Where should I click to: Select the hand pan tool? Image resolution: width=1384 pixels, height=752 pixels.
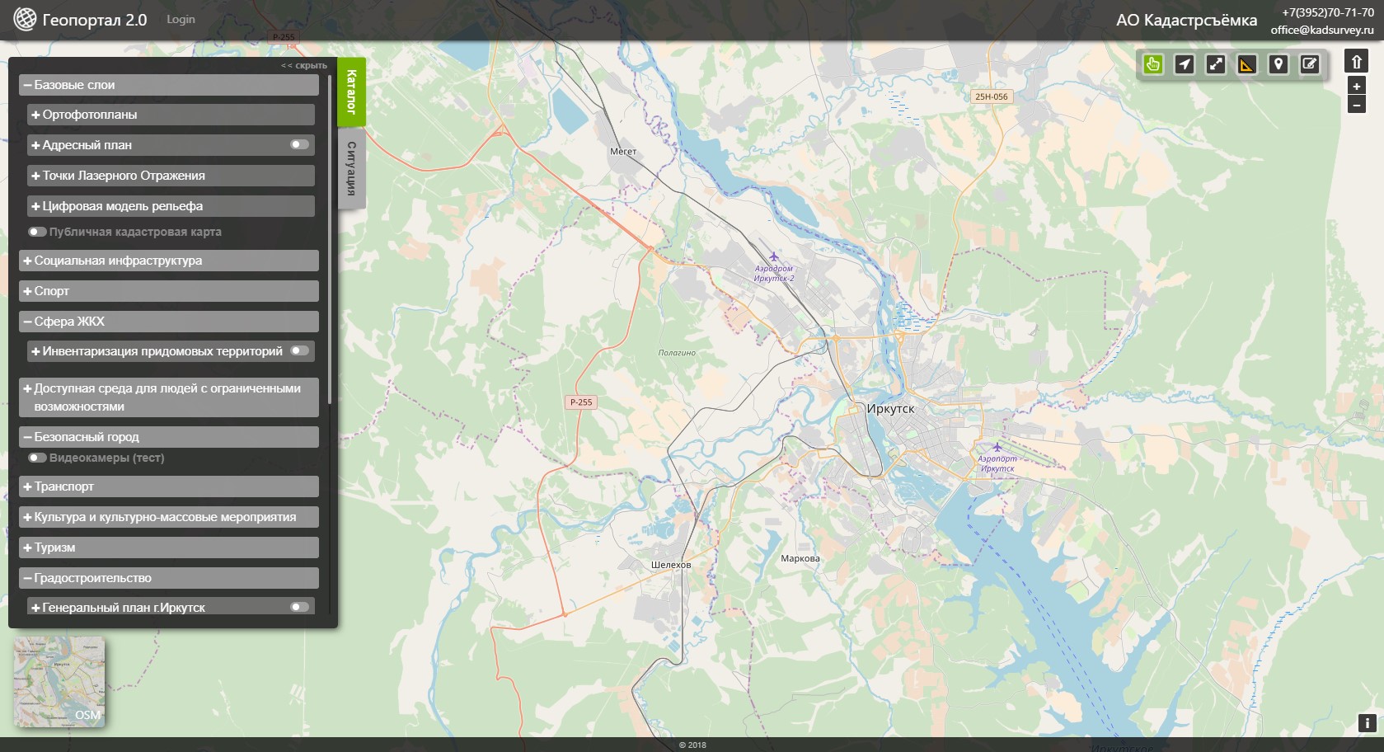pos(1152,64)
